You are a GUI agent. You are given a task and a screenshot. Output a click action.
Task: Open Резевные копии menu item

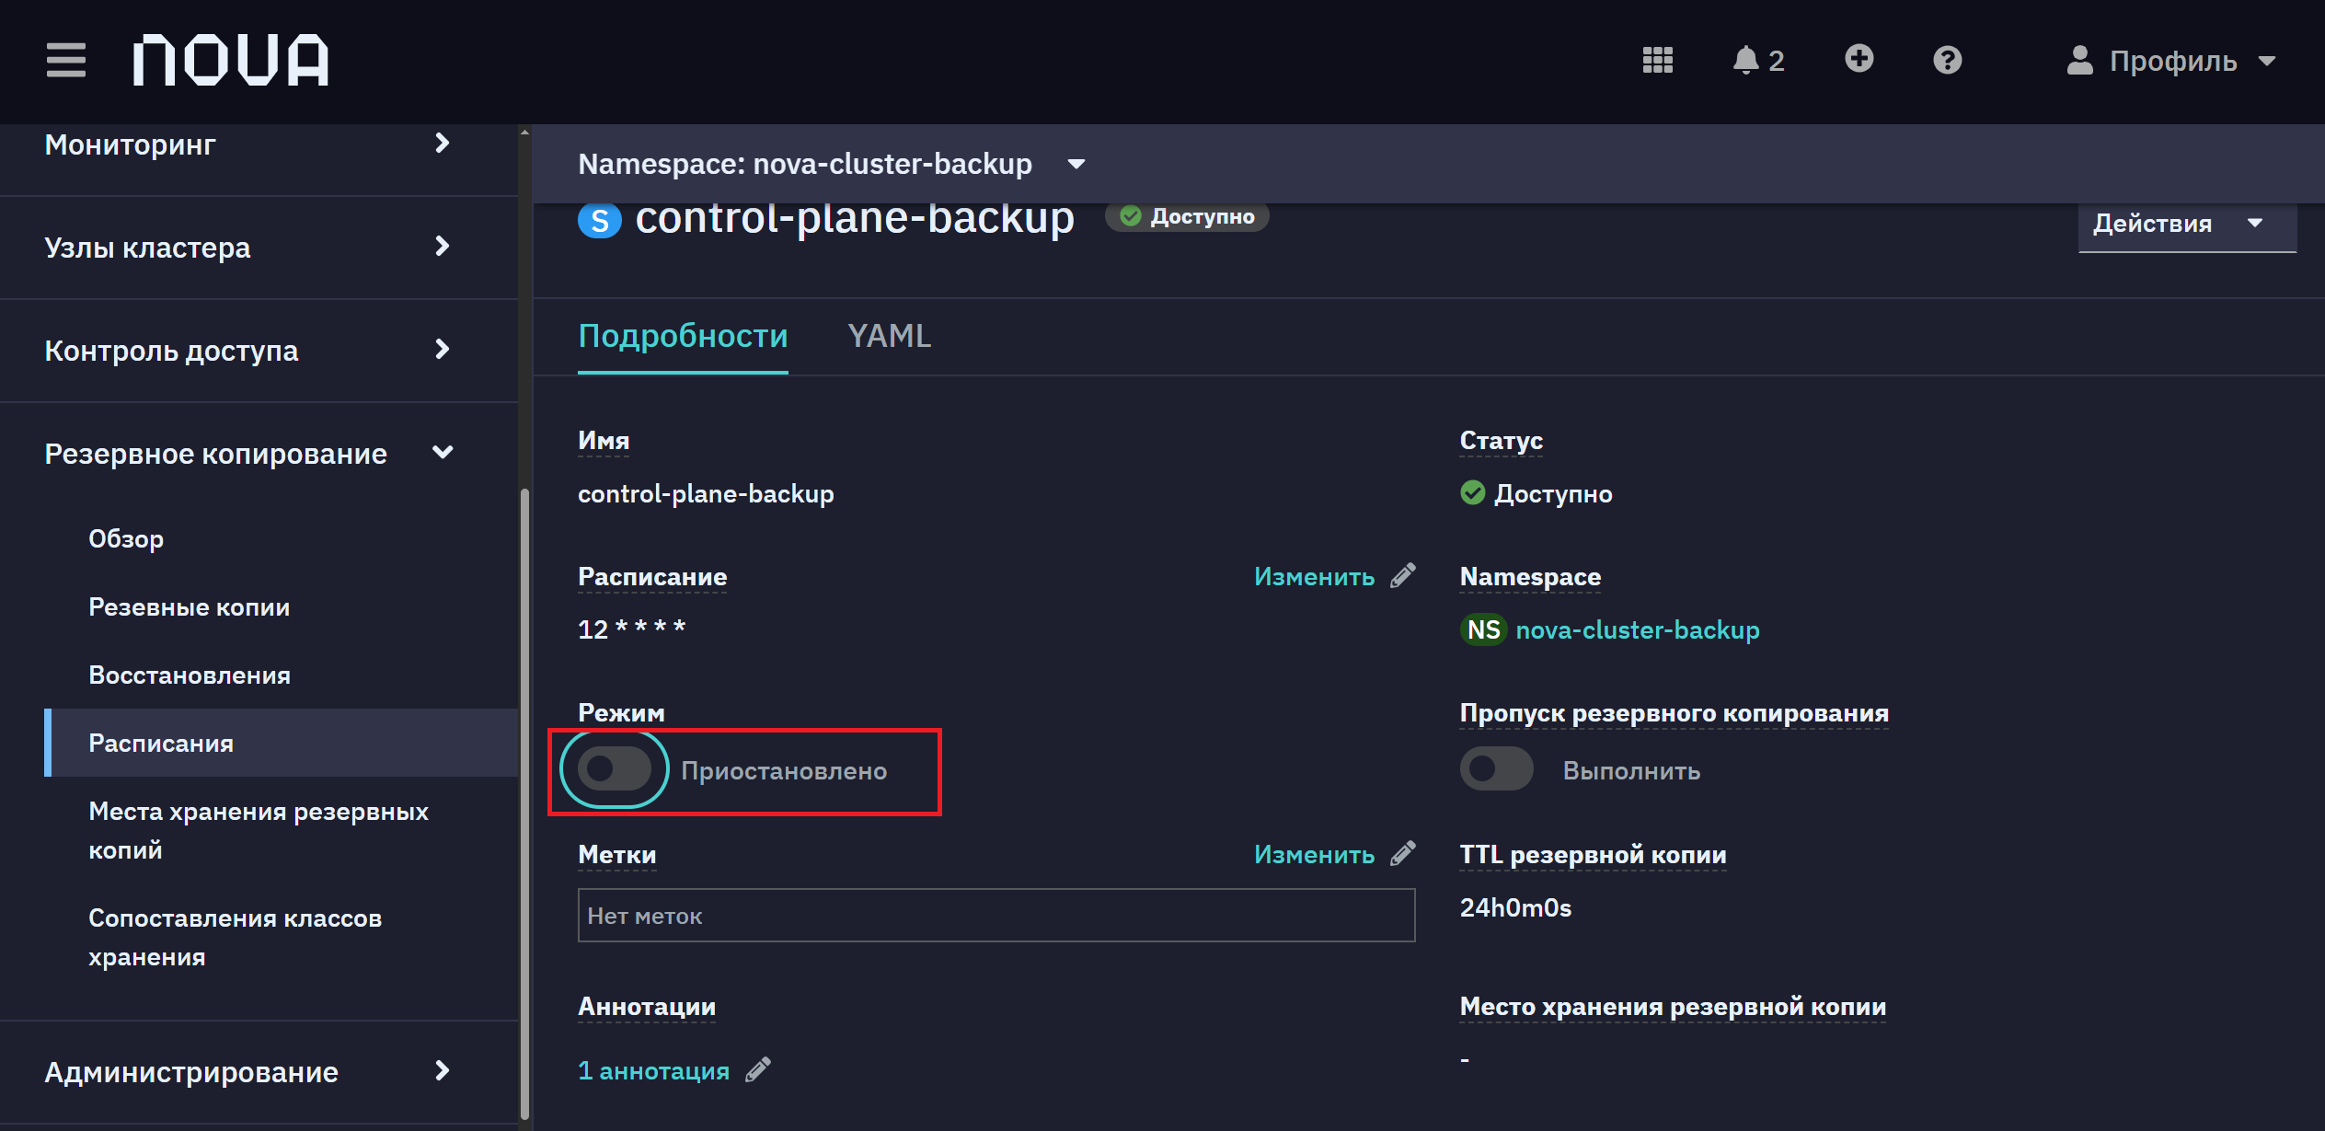(x=189, y=607)
